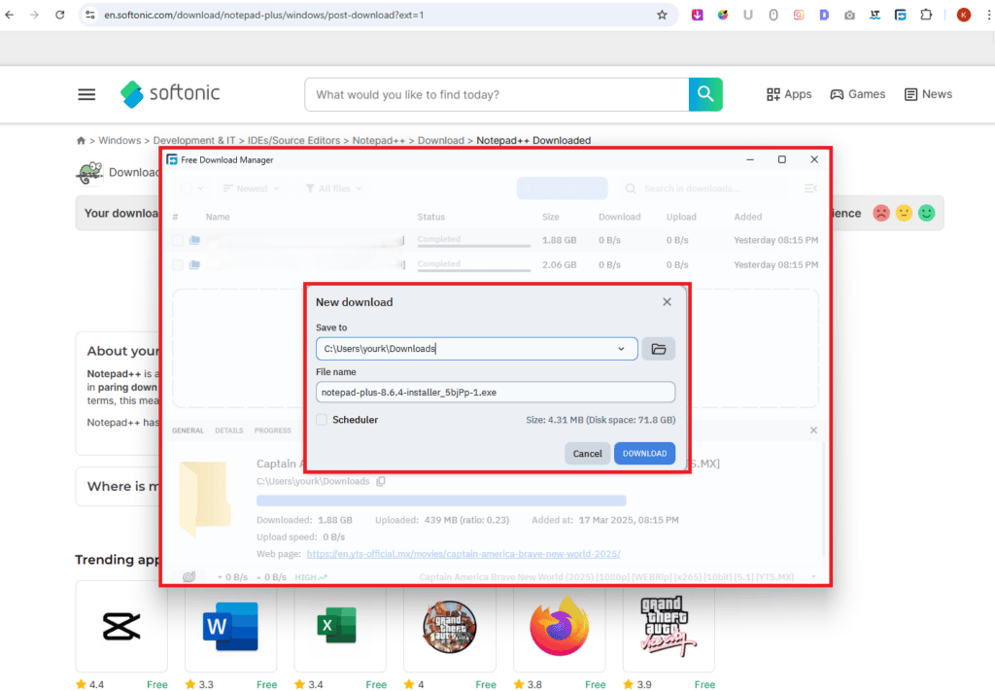Open the yts-official web page link
Screen dimensions: 995x691
pyautogui.click(x=463, y=554)
